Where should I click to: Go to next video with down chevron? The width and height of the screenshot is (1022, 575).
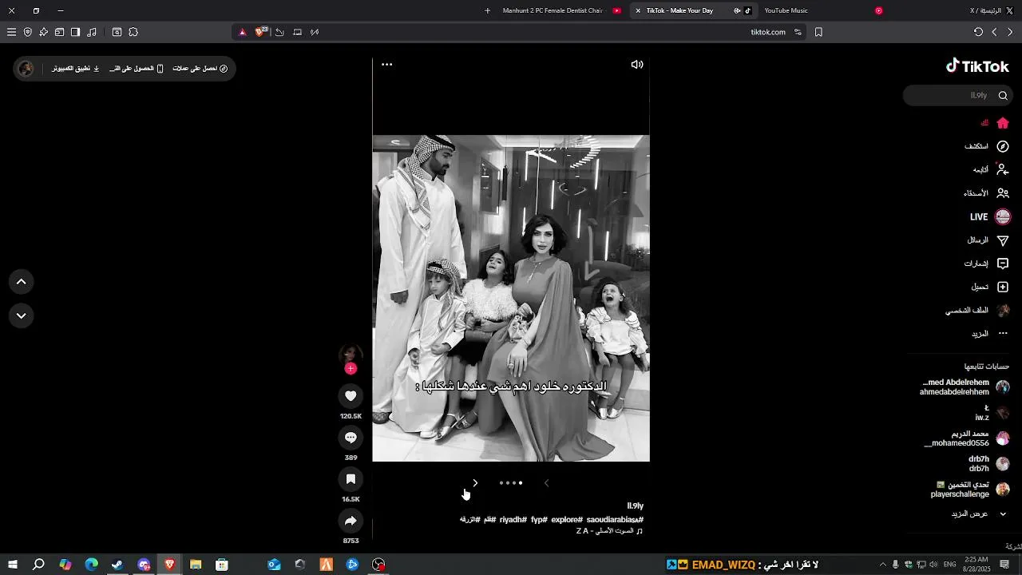22,315
